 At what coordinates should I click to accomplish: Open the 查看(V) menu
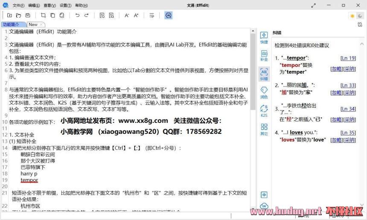tap(50, 5)
